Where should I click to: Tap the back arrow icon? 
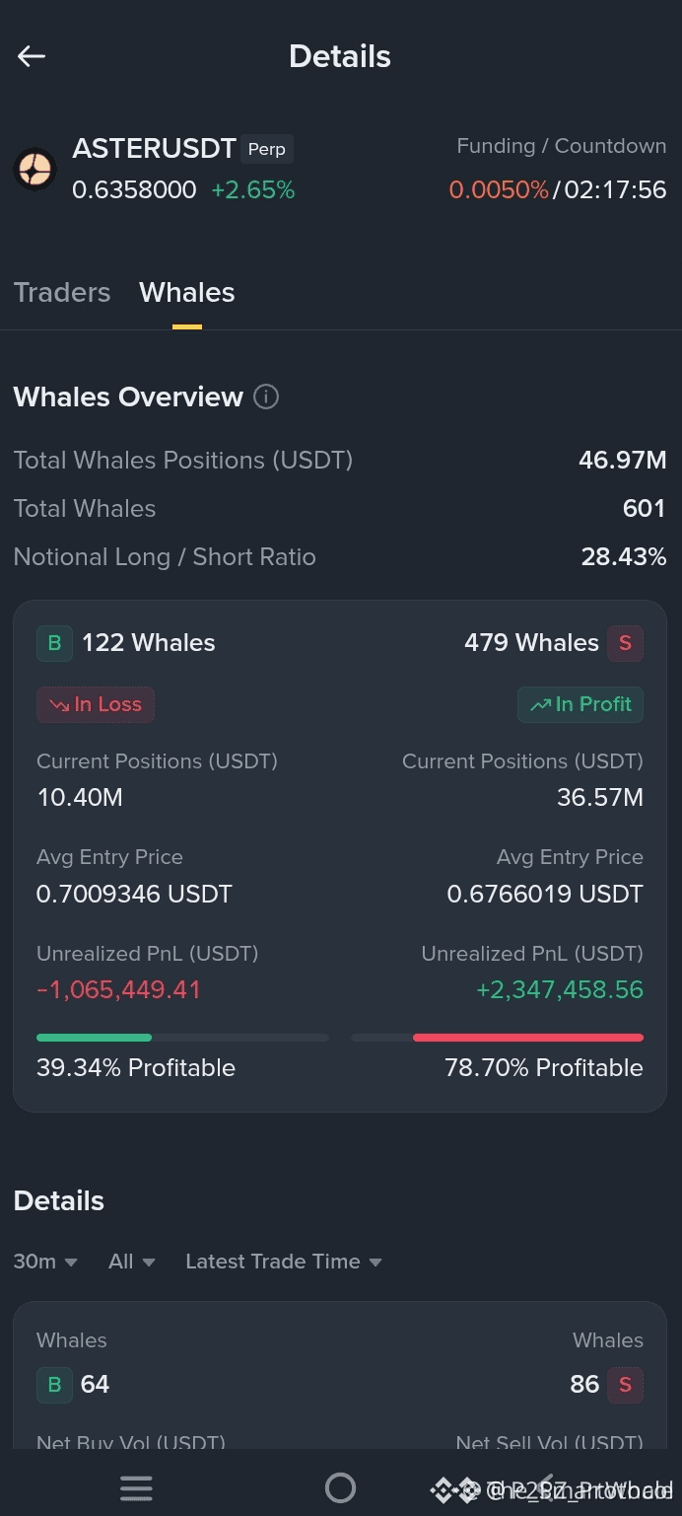32,56
